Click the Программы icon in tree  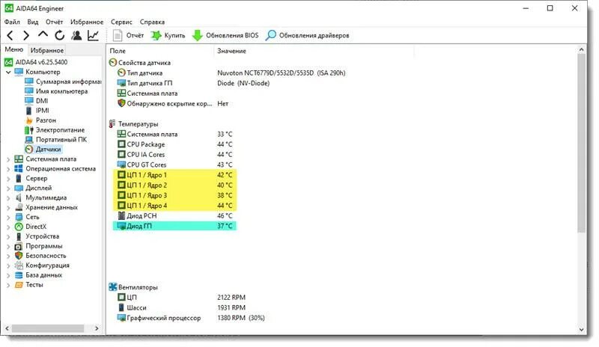pyautogui.click(x=19, y=246)
